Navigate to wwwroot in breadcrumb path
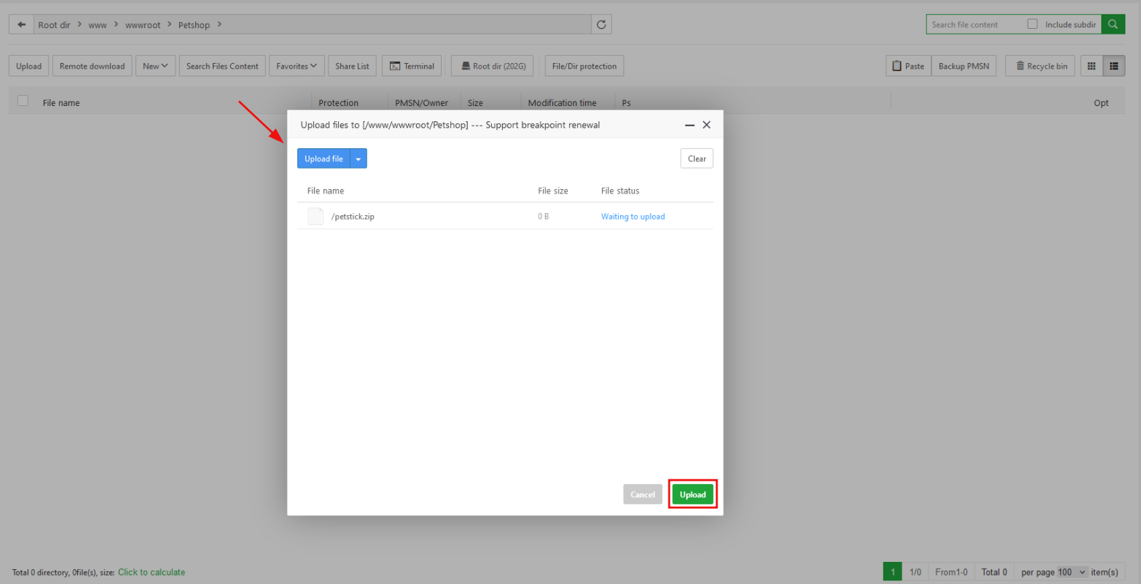 (x=142, y=25)
